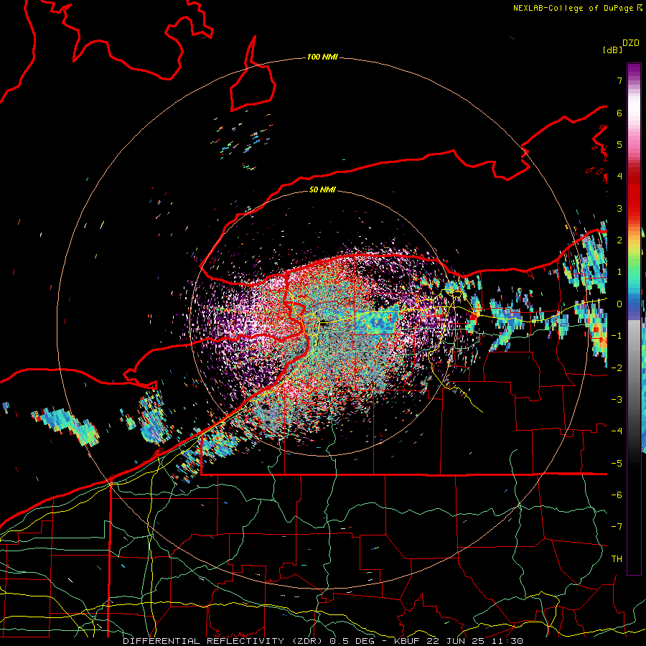Image resolution: width=646 pixels, height=646 pixels.
Task: Click the 6 value on color scale
Action: pyautogui.click(x=619, y=113)
